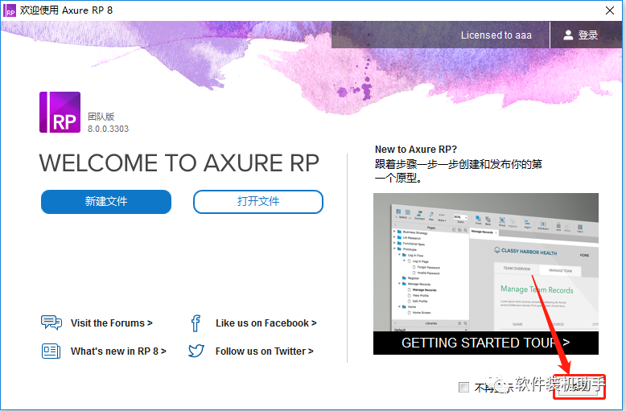626x411 pixels.
Task: Click the newspaper icon for What's new
Action: [x=51, y=351]
